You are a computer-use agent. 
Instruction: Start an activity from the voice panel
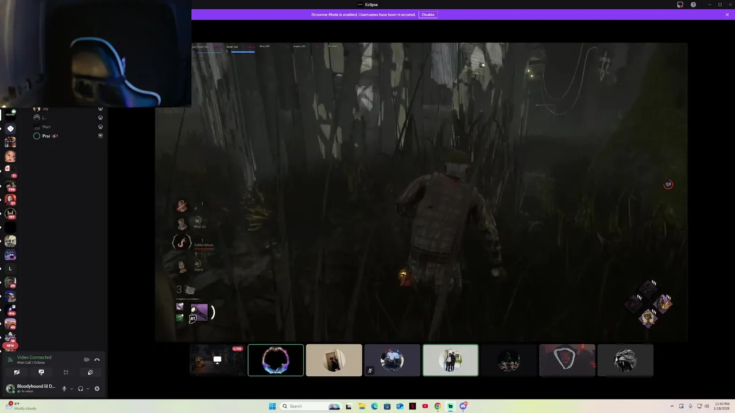coord(66,372)
